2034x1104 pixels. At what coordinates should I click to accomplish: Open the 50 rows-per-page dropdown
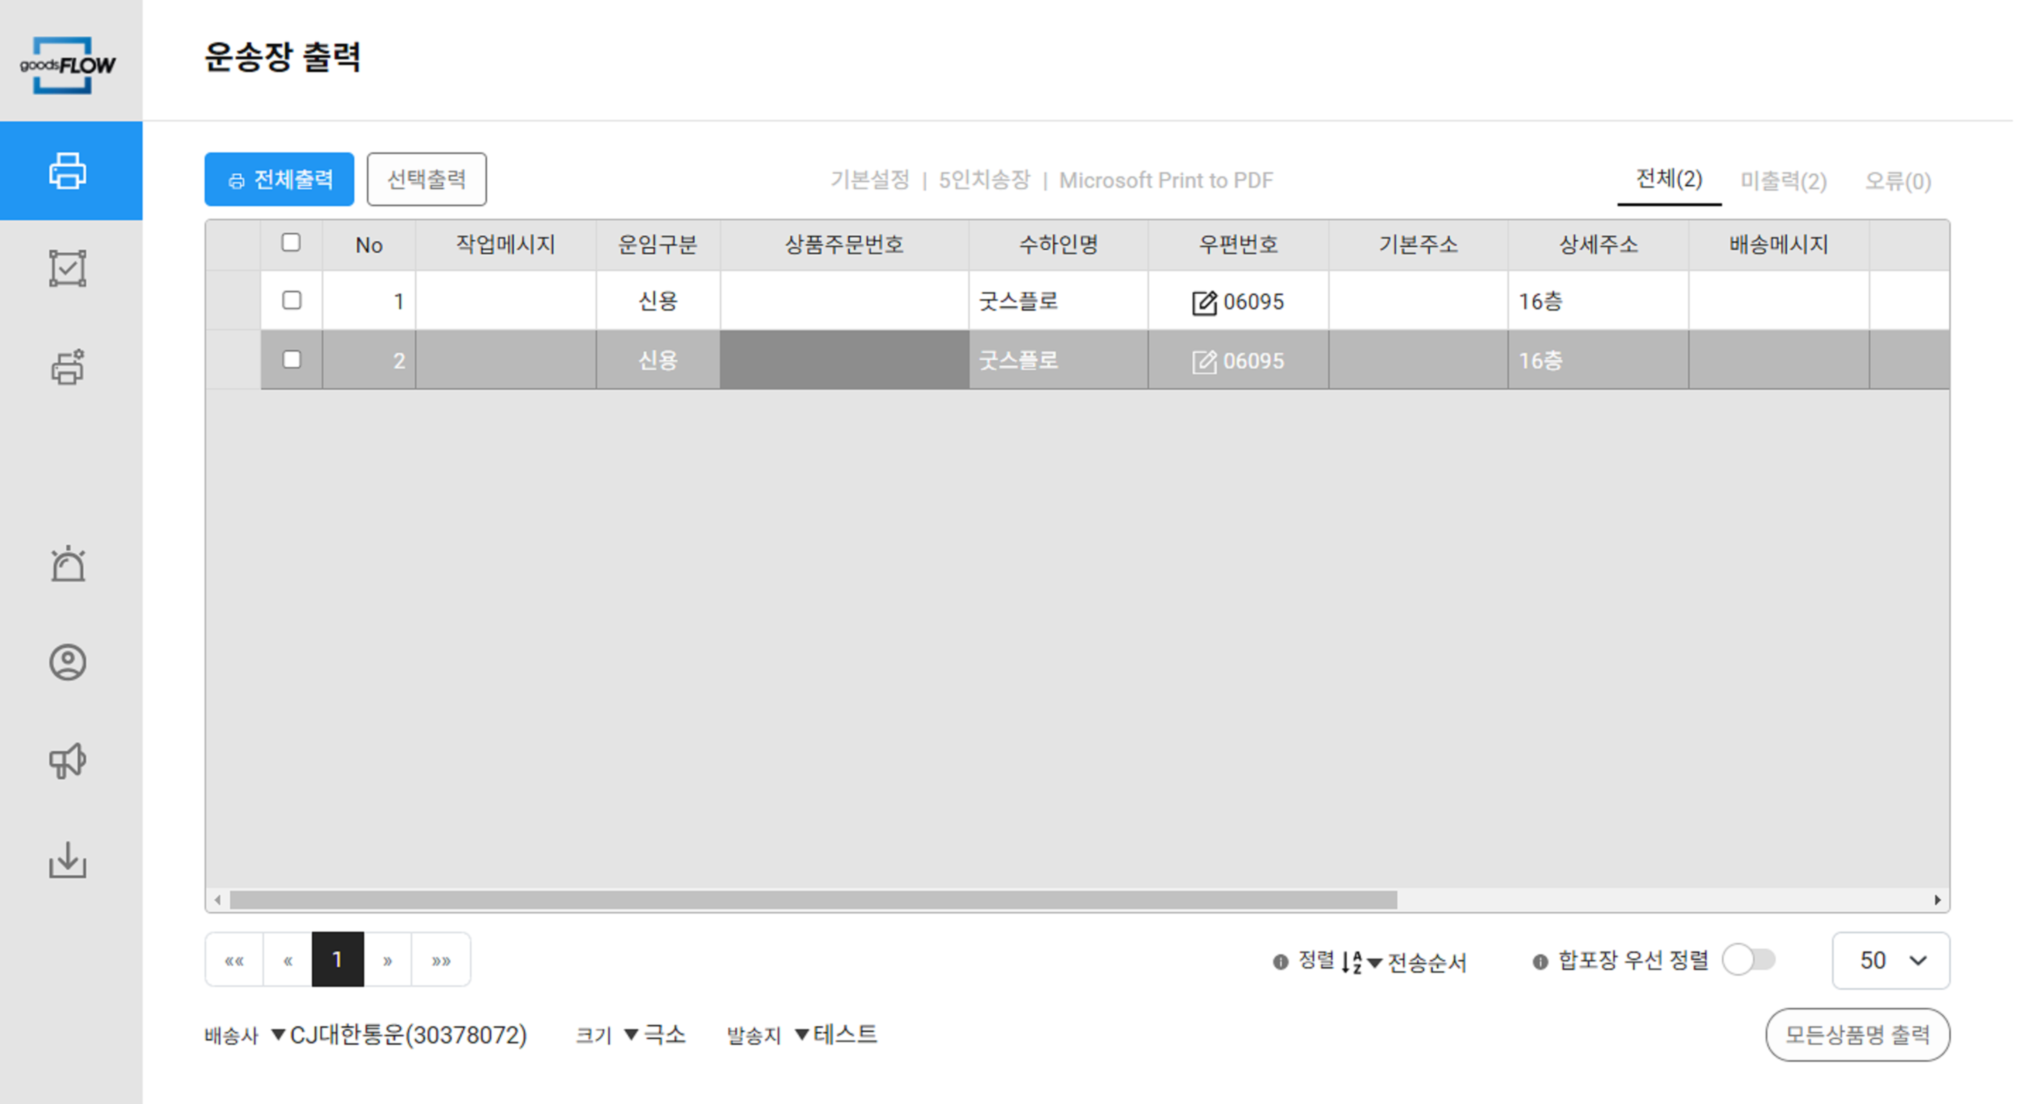pyautogui.click(x=1891, y=960)
